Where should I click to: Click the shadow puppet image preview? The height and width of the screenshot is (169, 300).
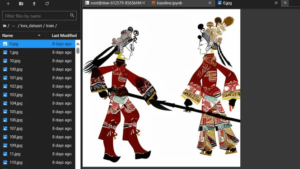pos(162,88)
